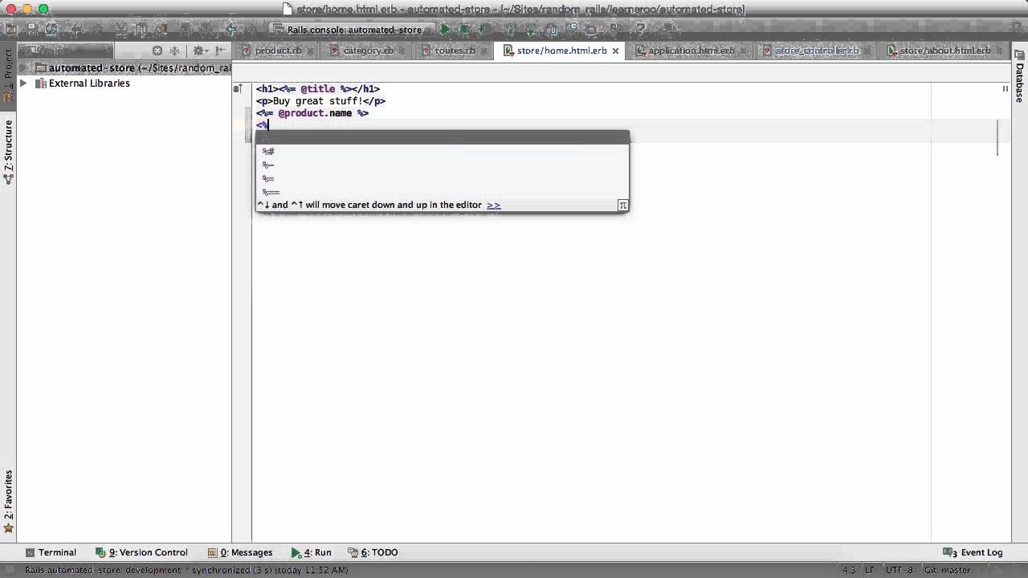Click the synchronize icon in the toolbar
This screenshot has height=578, width=1028.
tap(51, 29)
